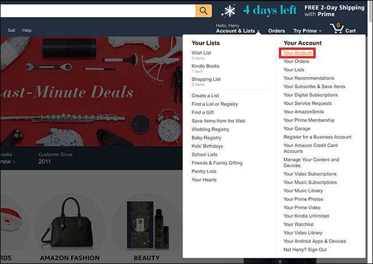Open Wedding Registry
Viewport: 373px width, 264px height.
point(210,129)
